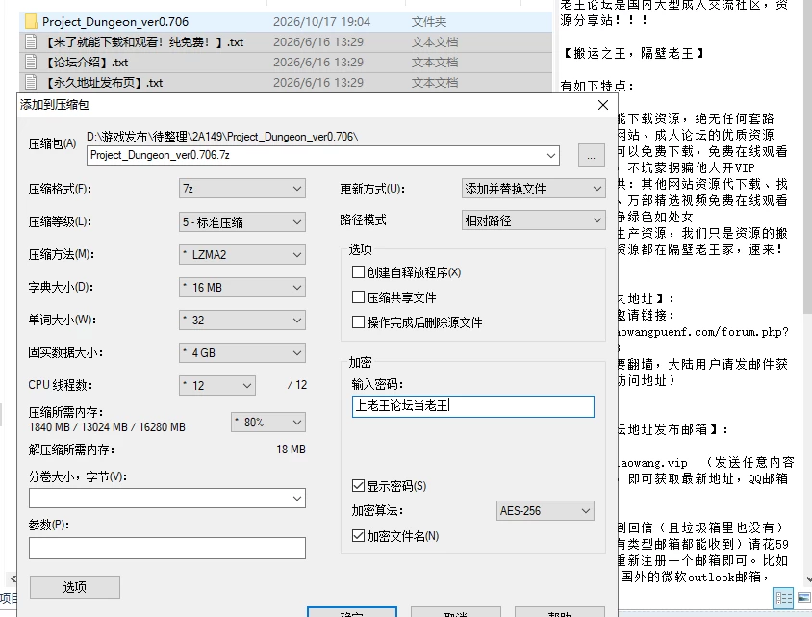Open the 压缩等级 dropdown
Viewport: 812px width, 617px height.
[241, 222]
